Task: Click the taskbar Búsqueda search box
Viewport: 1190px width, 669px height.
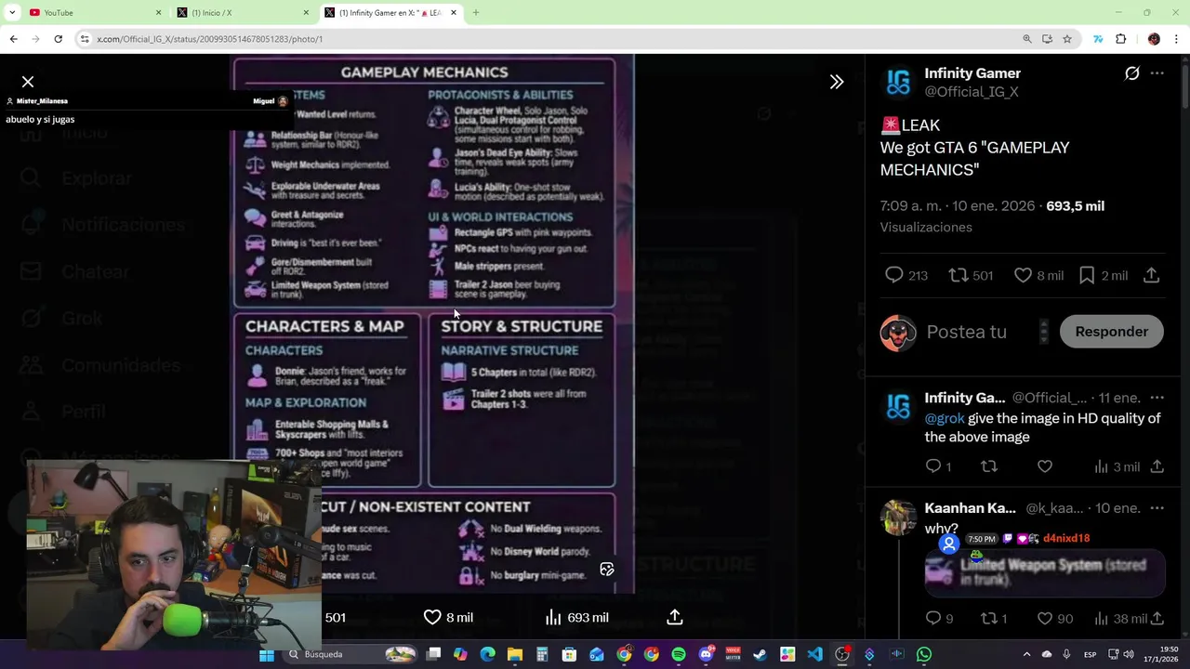Action: click(350, 654)
